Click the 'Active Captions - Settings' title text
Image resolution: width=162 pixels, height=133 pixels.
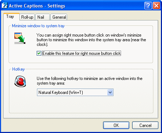click(37, 6)
